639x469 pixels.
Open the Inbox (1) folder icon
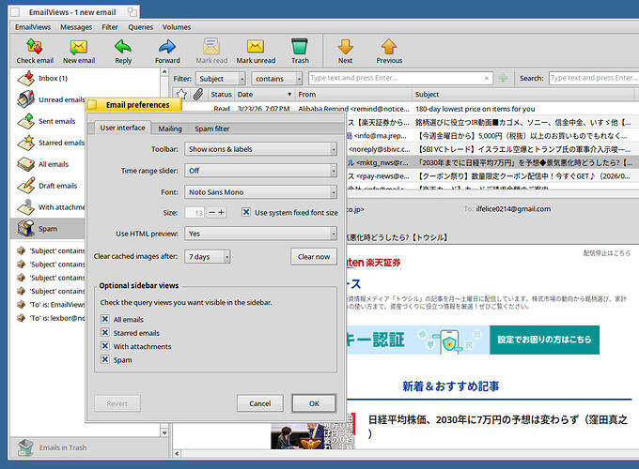point(26,78)
